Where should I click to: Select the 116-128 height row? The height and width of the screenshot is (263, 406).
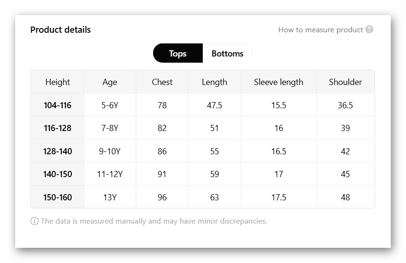(x=57, y=128)
